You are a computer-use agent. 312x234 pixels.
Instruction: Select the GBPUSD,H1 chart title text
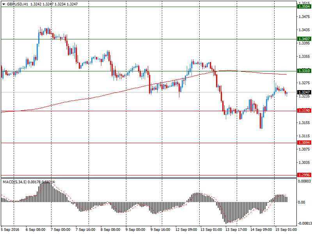(x=18, y=4)
